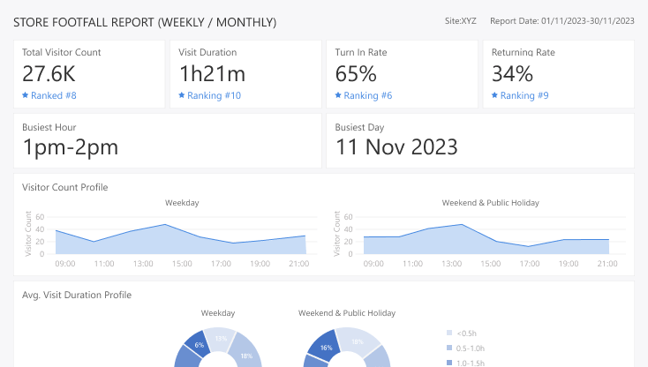Click the Total Visitor Count label
This screenshot has height=367, width=648.
pyautogui.click(x=61, y=52)
